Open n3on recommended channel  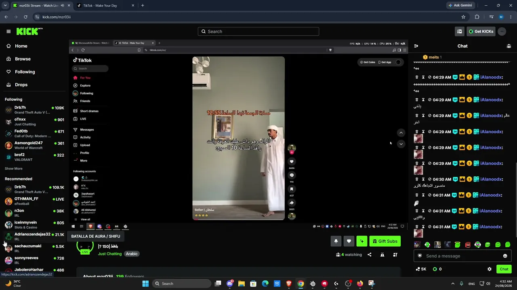[34, 213]
